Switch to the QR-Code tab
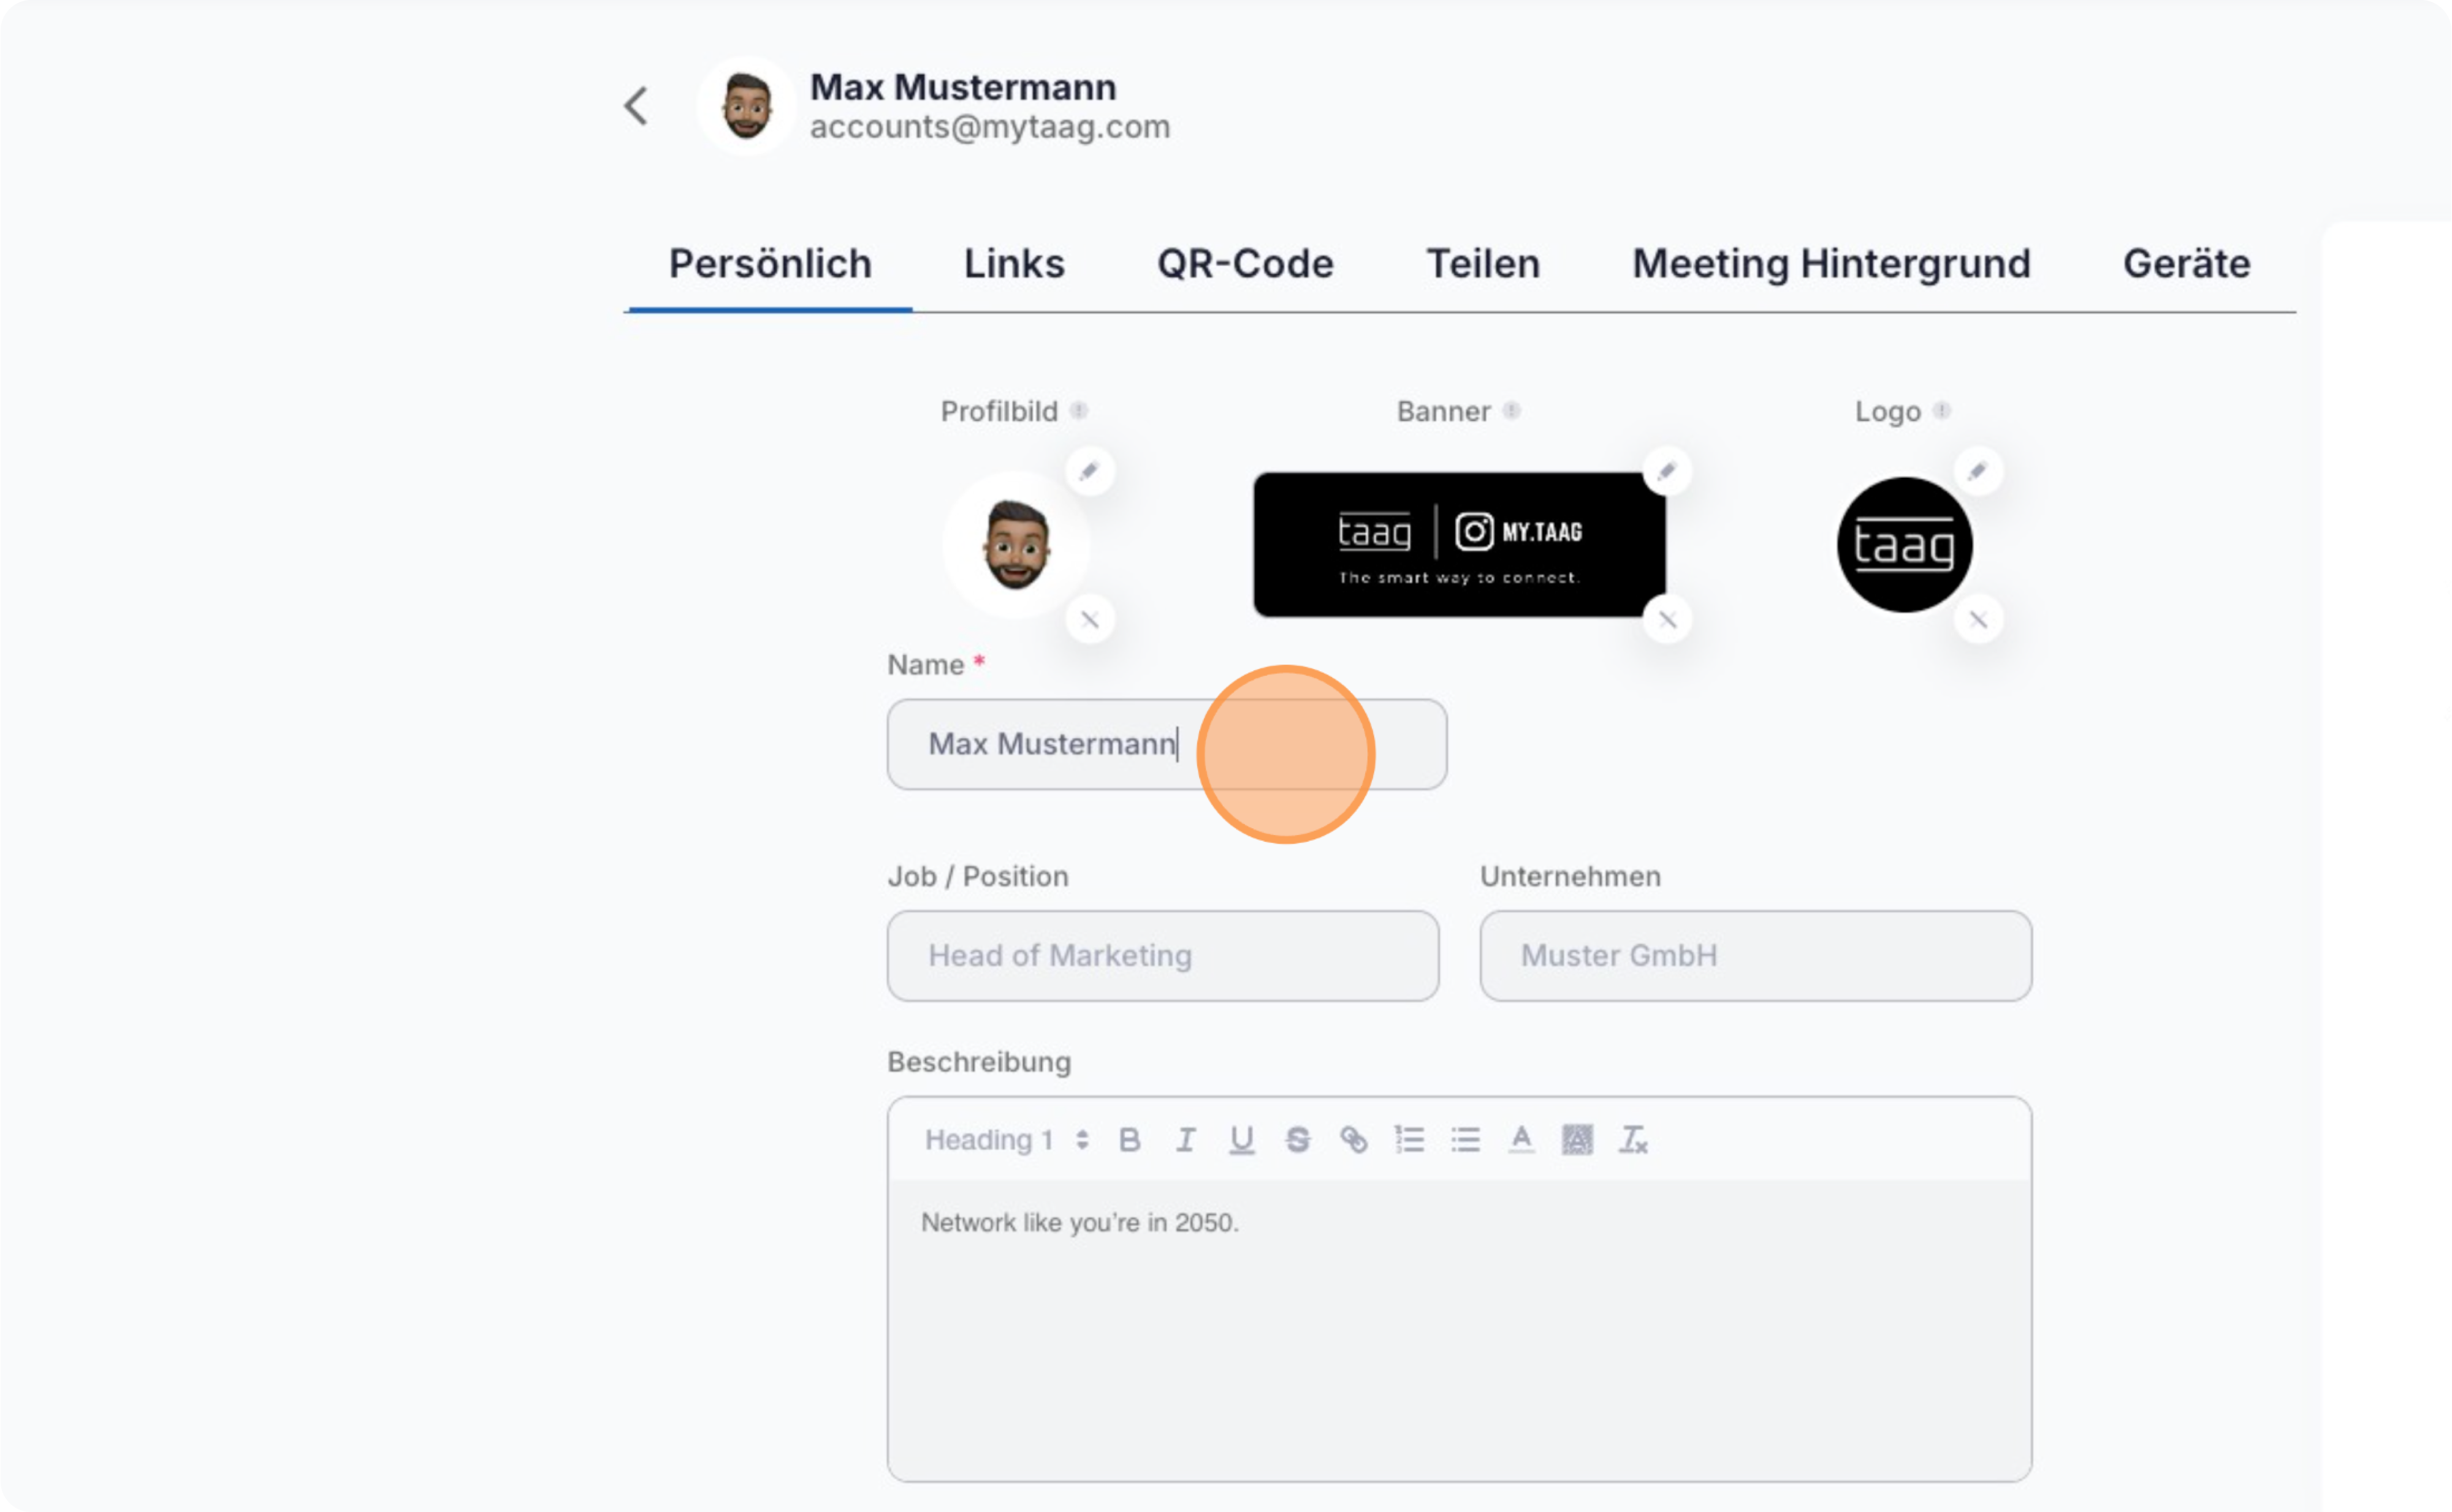This screenshot has height=1512, width=2452. (1244, 264)
